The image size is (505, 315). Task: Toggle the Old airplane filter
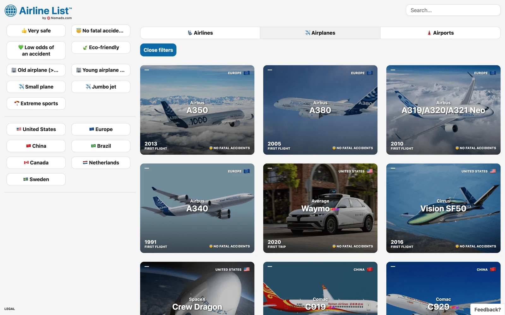point(36,70)
